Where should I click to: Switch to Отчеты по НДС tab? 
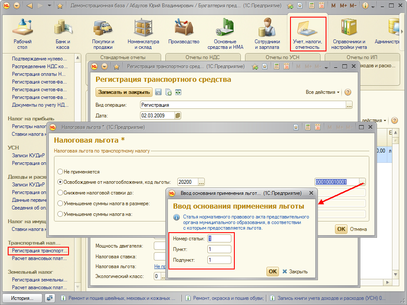(x=203, y=57)
